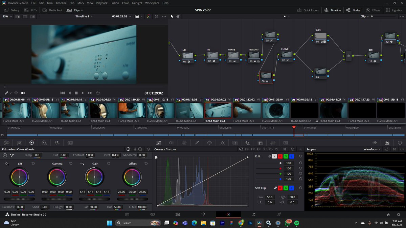Open the Timeline 1 name dropdown
The width and height of the screenshot is (406, 228).
click(84, 16)
